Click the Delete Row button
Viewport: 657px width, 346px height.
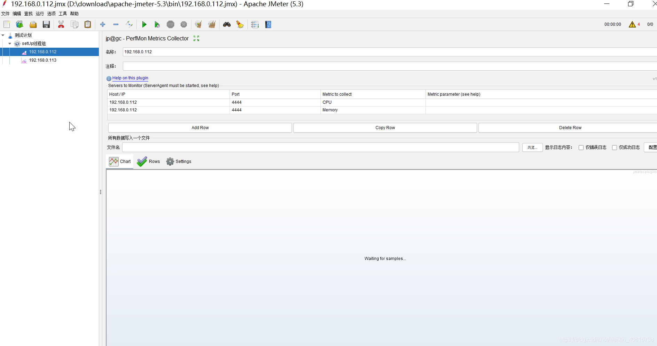tap(568, 128)
